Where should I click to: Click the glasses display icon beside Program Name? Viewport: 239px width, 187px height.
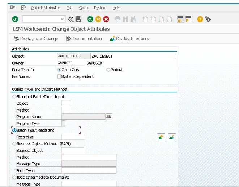pyautogui.click(x=109, y=117)
